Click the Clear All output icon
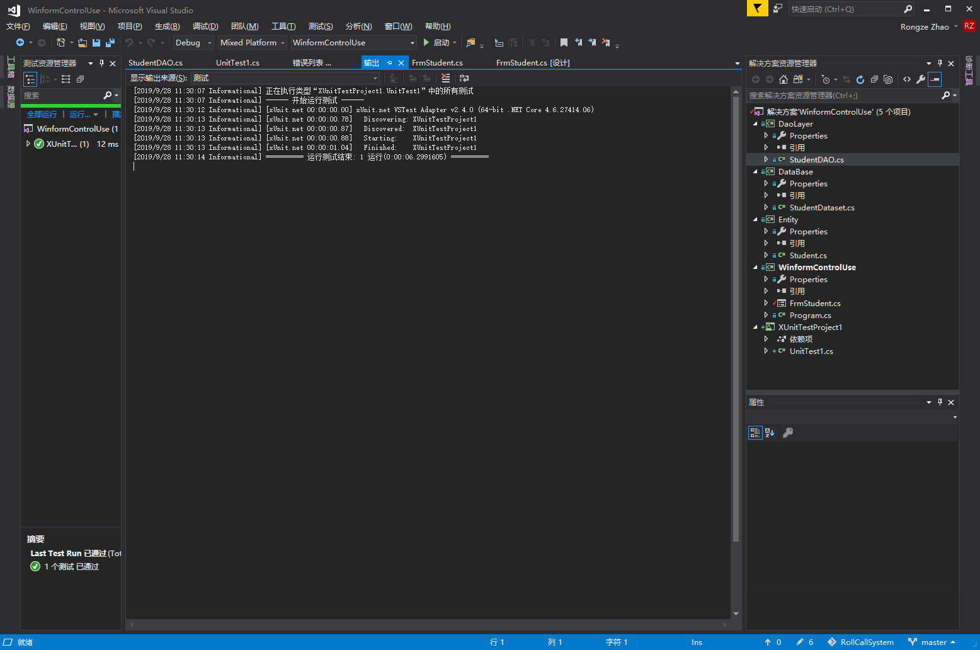The width and height of the screenshot is (980, 650). click(x=446, y=78)
